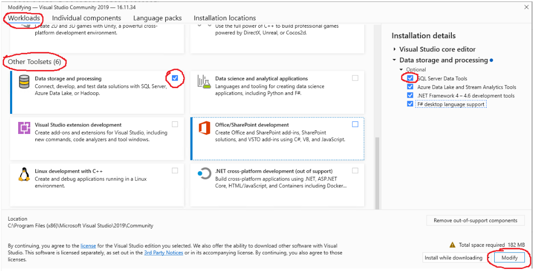
Task: Click the Data science and analytical applications title
Action: (261, 79)
